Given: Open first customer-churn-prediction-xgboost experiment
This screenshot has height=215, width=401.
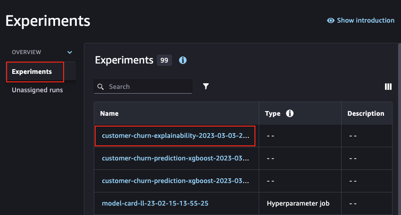Looking at the screenshot, I should pyautogui.click(x=175, y=159).
